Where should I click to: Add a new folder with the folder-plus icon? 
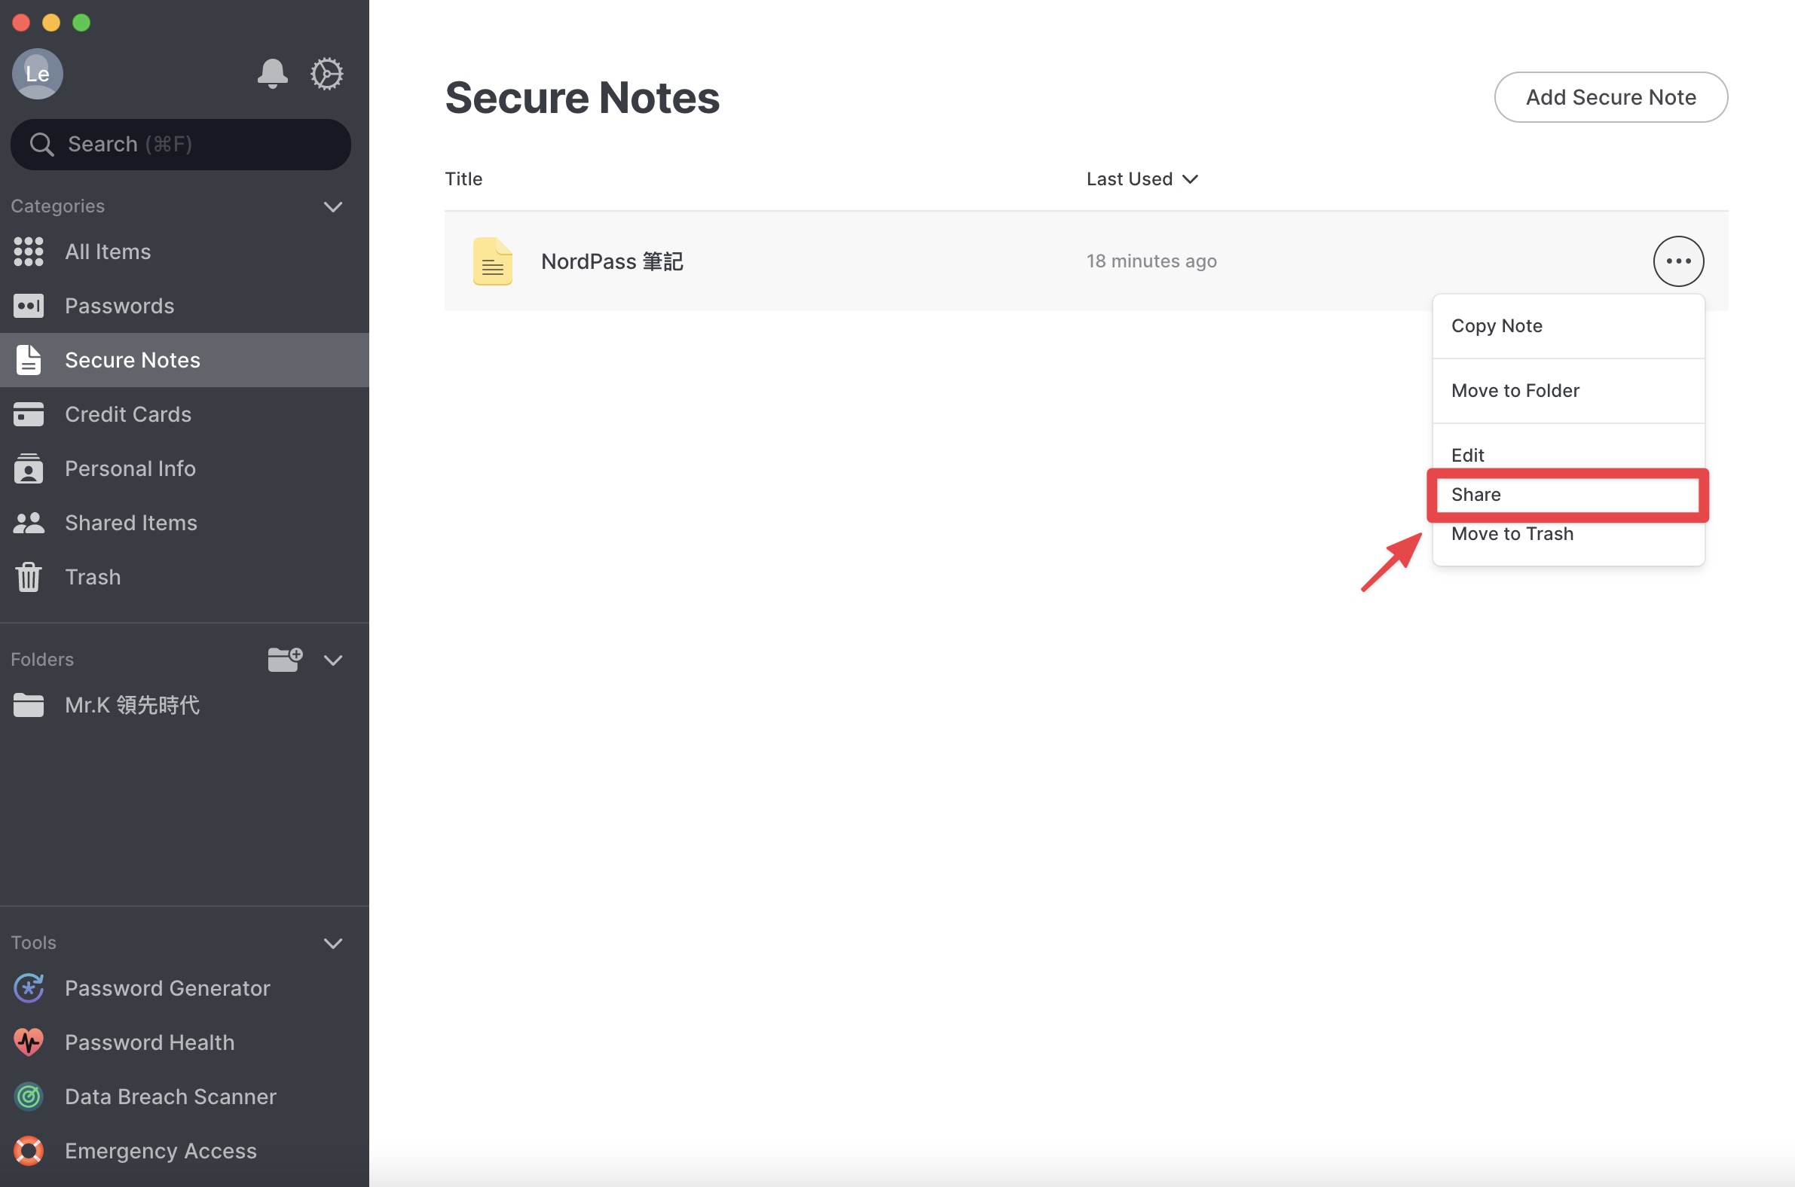[285, 659]
